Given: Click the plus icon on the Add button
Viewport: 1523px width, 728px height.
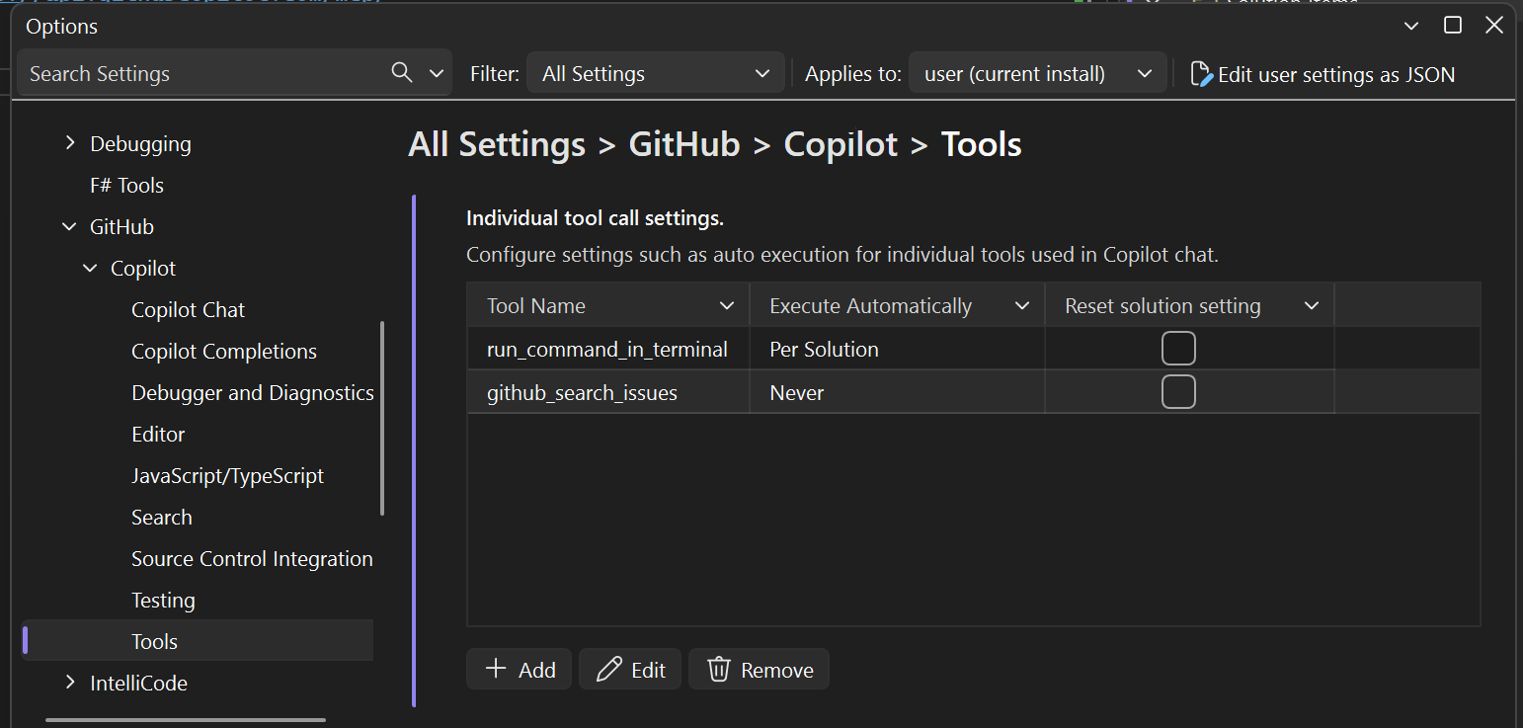Looking at the screenshot, I should 495,669.
